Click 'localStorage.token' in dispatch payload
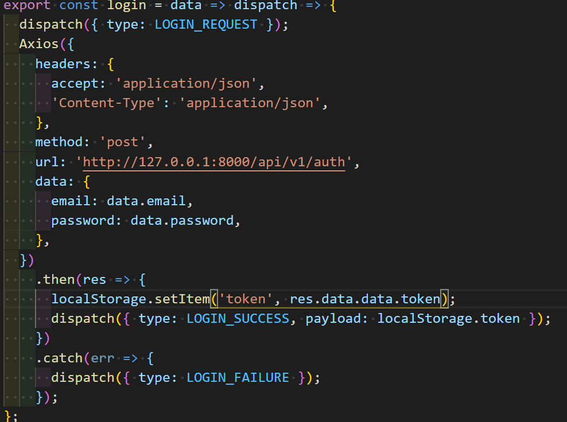 click(448, 319)
